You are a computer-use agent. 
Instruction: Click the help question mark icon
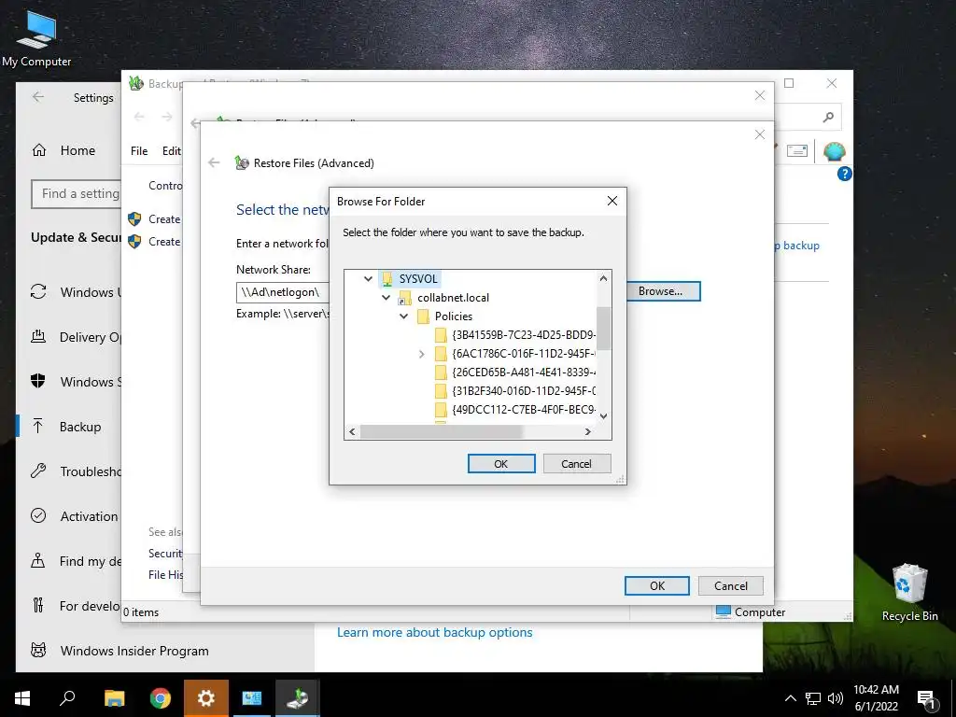coord(844,174)
